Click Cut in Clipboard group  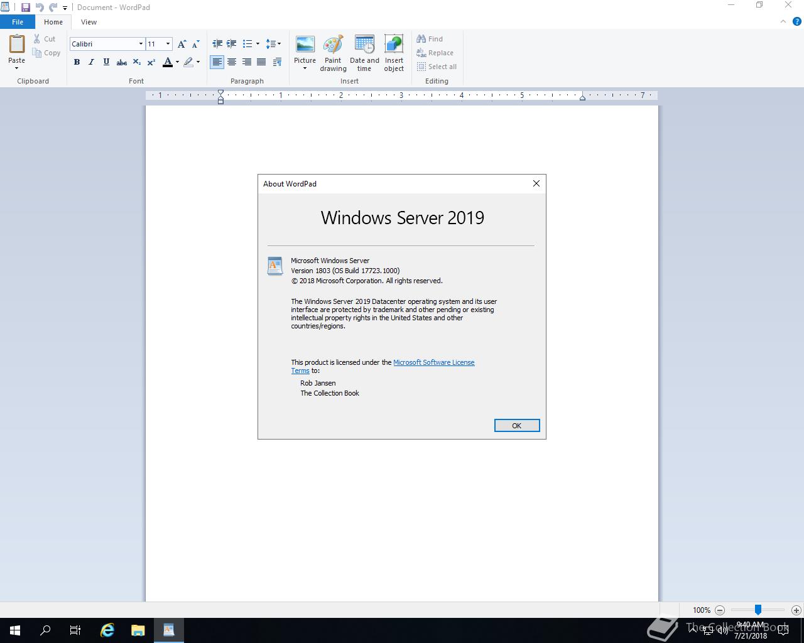pyautogui.click(x=45, y=39)
